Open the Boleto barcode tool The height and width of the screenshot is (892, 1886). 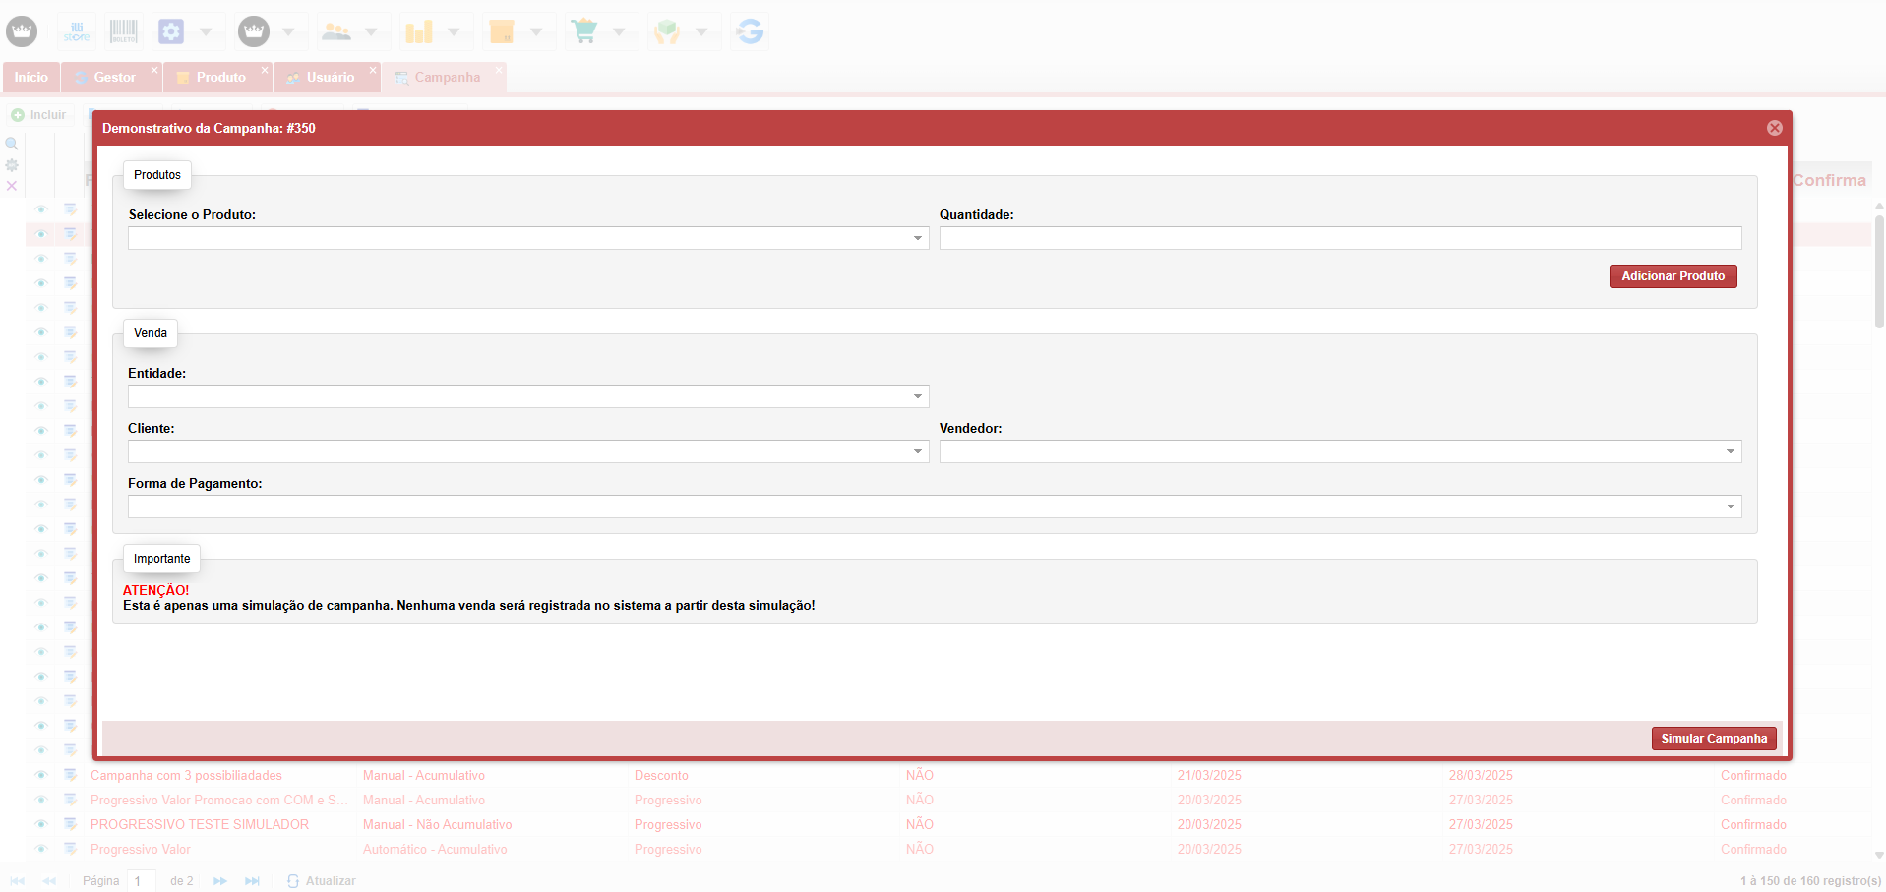(124, 31)
